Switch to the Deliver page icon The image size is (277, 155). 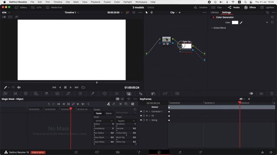(x=201, y=152)
